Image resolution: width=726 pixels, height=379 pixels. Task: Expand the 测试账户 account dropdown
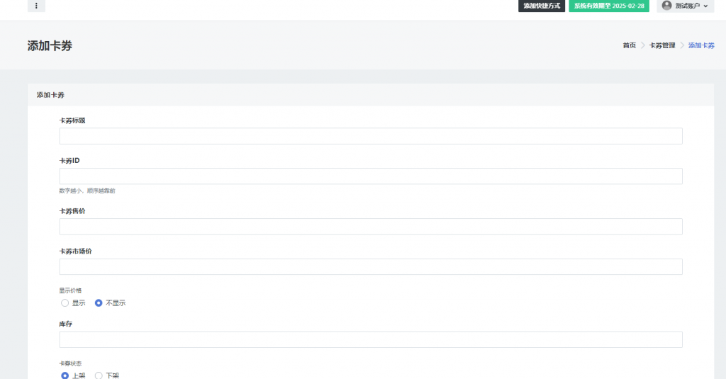click(686, 6)
